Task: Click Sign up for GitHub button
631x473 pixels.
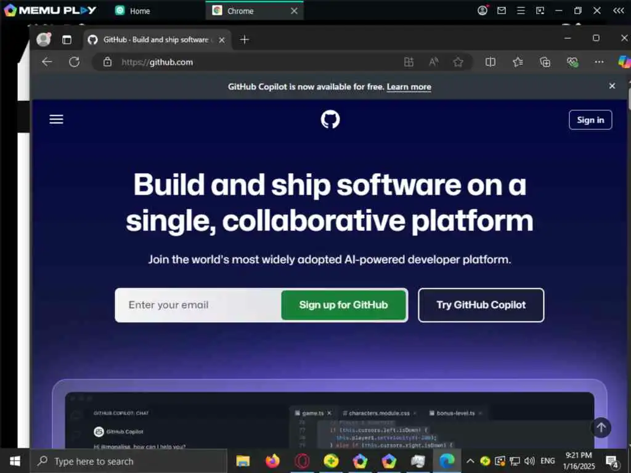Action: [343, 305]
